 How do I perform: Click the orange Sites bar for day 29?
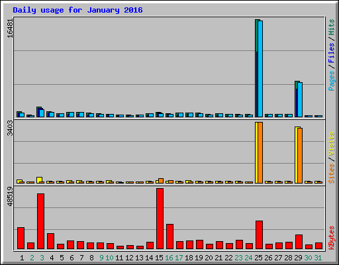click(300, 156)
